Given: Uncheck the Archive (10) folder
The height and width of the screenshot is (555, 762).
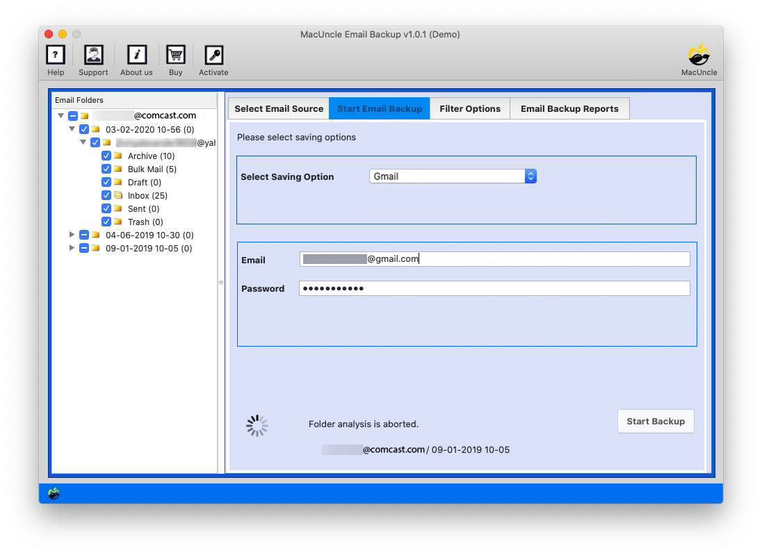Looking at the screenshot, I should 106,156.
